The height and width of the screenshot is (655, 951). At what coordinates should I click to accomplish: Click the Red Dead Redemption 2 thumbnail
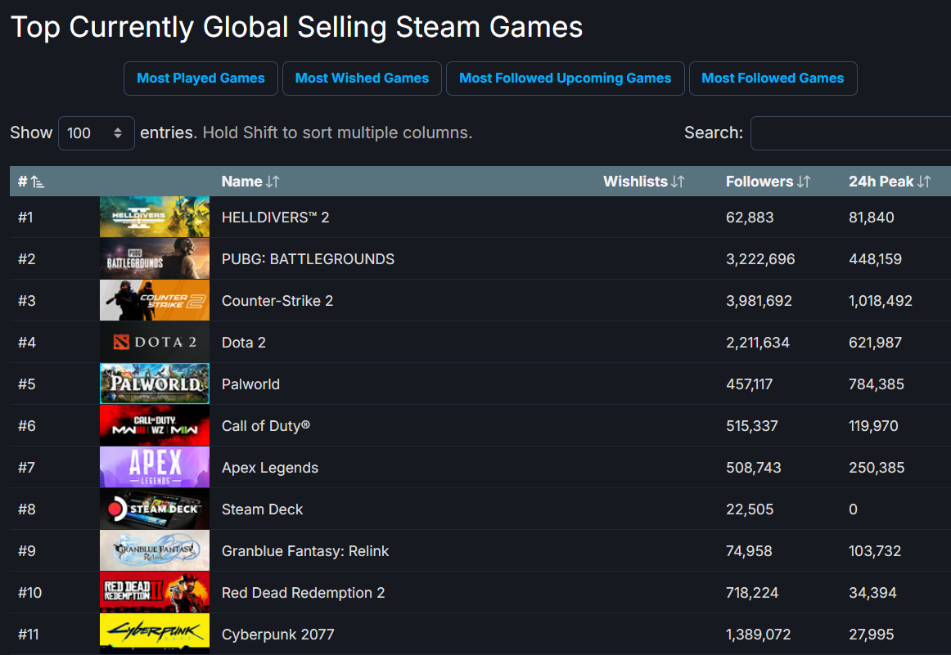click(155, 592)
